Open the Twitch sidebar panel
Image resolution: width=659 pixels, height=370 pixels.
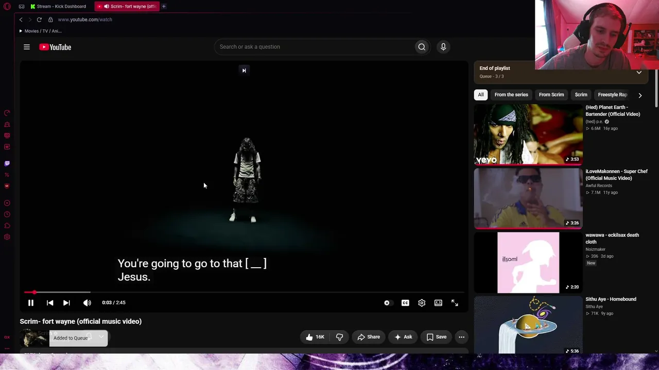tap(7, 163)
